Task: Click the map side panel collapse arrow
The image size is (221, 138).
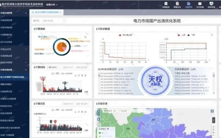Action: tap(214, 120)
